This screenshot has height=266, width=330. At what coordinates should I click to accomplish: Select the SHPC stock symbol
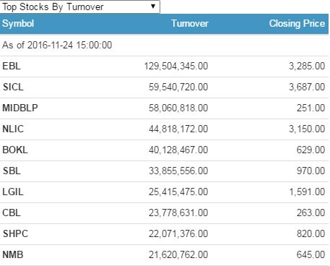pyautogui.click(x=15, y=233)
